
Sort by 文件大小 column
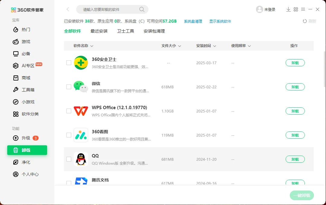point(171,46)
